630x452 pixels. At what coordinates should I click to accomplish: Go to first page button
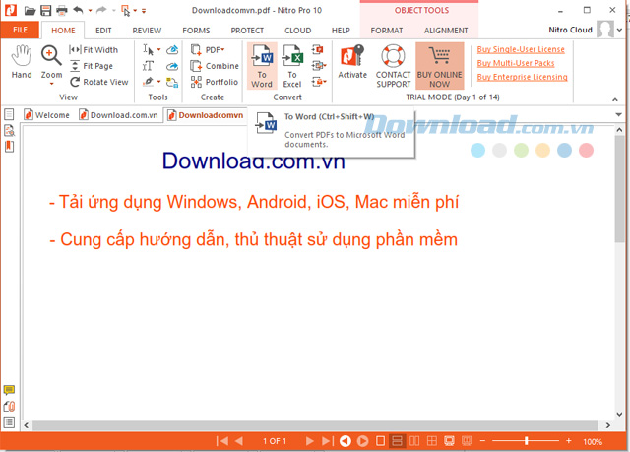pos(222,441)
